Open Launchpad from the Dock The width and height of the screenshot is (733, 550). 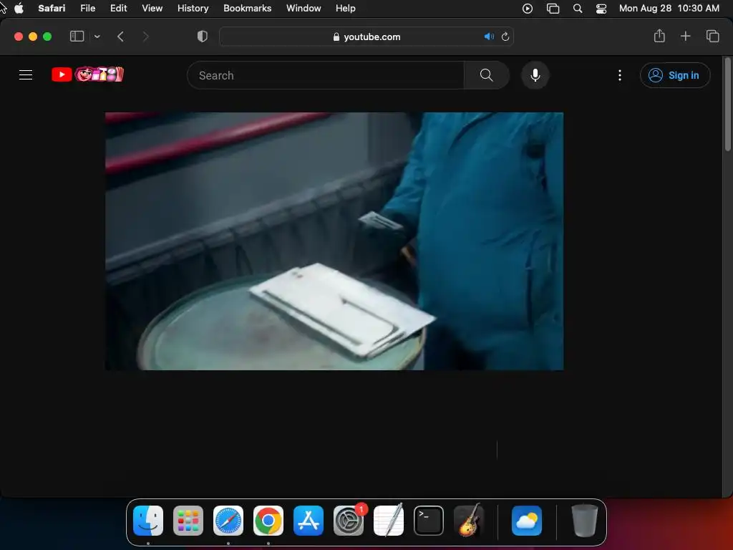(x=188, y=521)
